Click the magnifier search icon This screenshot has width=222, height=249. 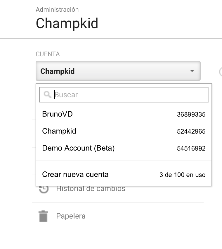coord(47,95)
